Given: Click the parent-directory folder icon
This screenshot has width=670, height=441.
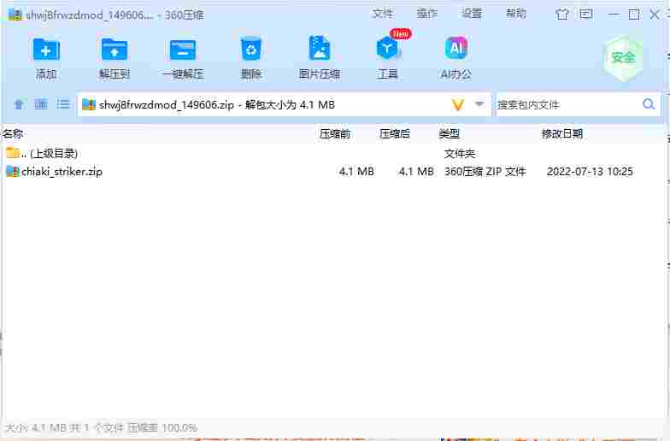Looking at the screenshot, I should click(13, 152).
